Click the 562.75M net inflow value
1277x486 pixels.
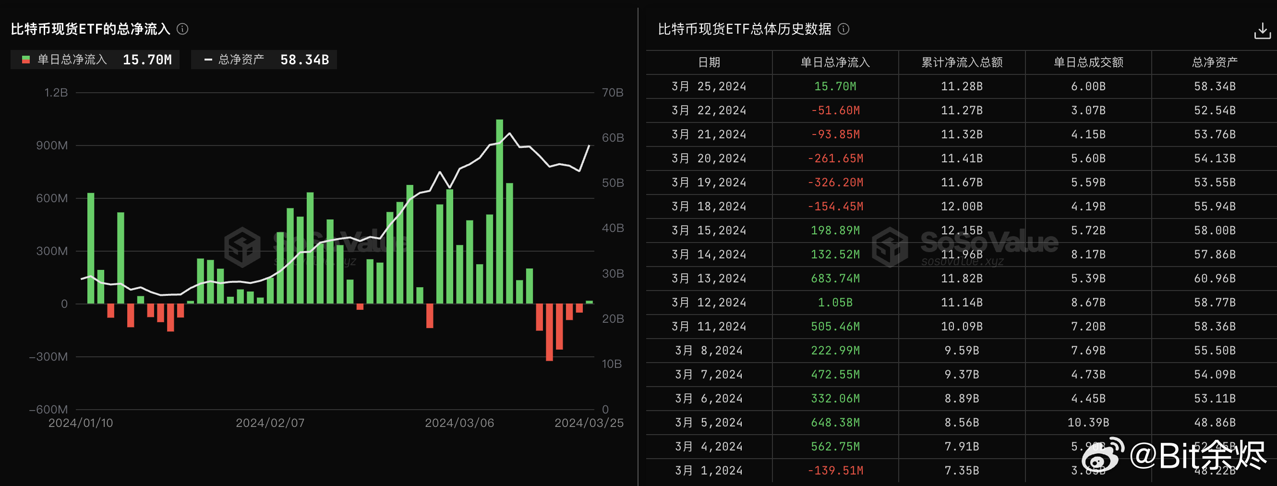(835, 447)
